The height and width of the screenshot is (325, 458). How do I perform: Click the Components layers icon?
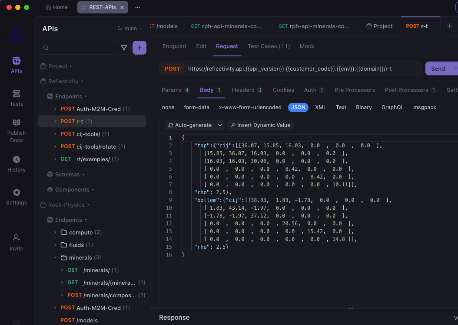tap(50, 190)
